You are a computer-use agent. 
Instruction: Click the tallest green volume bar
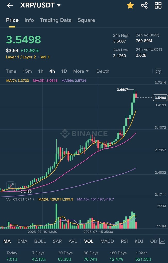56,216
